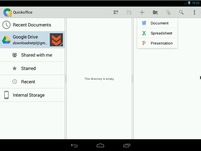The height and width of the screenshot is (151, 201).
Task: Create a new Presentation
Action: point(157,43)
